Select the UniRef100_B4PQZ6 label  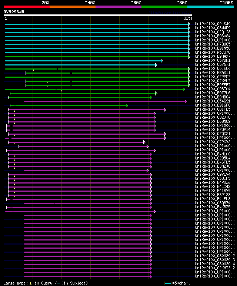(x=213, y=183)
